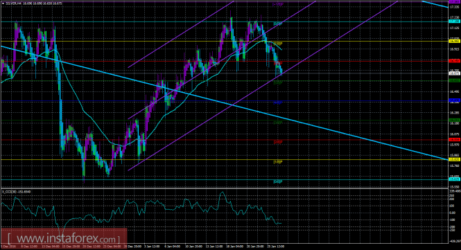Click the end of the CCI indicator line

click(x=281, y=223)
